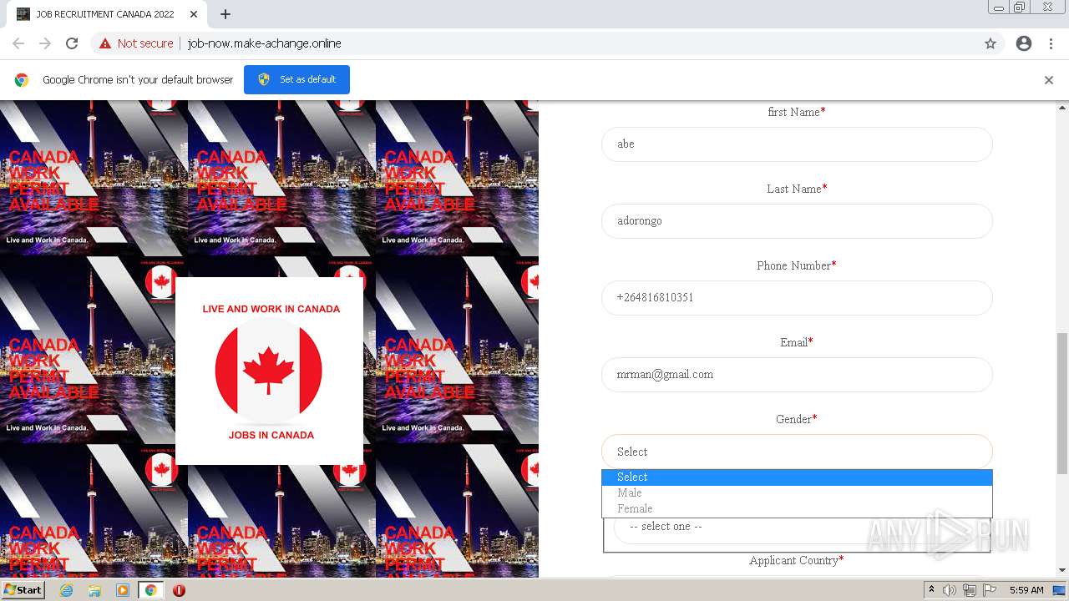Click the Phone Number field
The height and width of the screenshot is (601, 1069).
coord(797,298)
